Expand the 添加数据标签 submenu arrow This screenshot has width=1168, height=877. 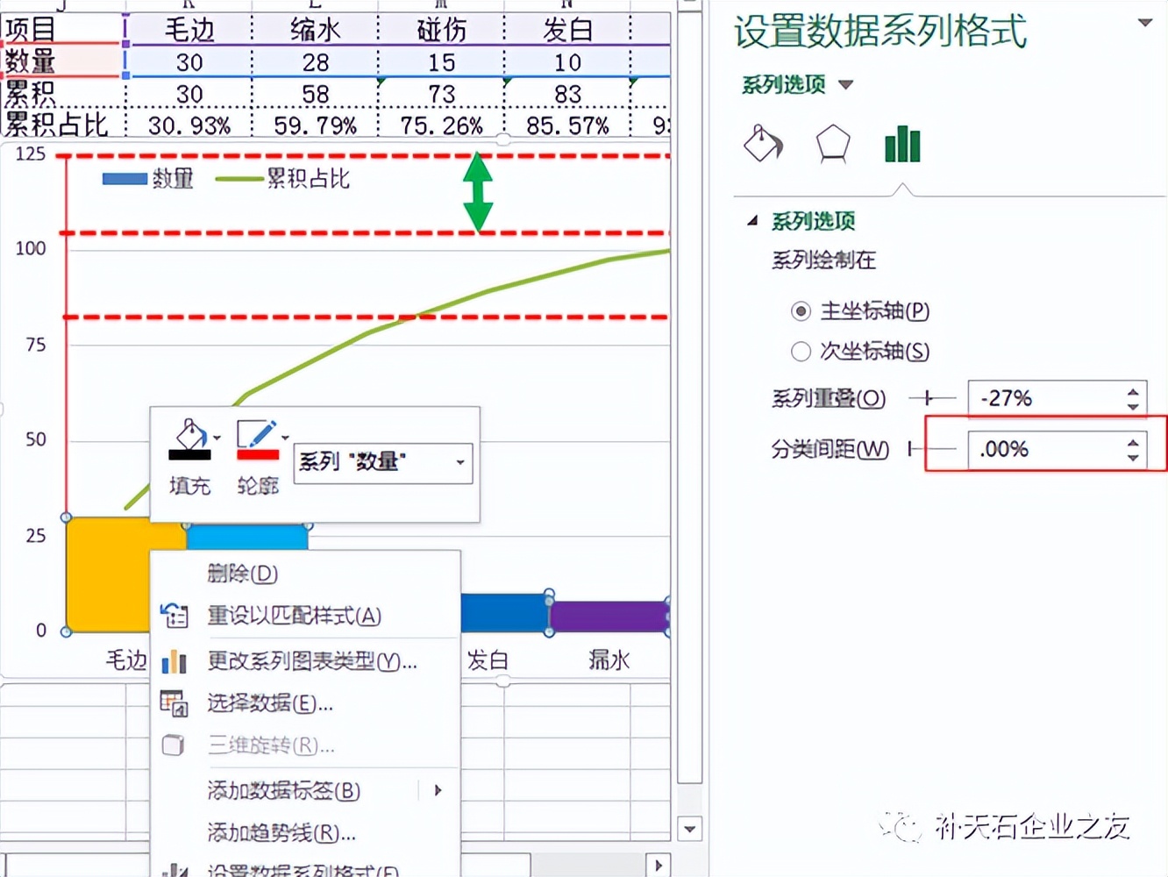438,791
